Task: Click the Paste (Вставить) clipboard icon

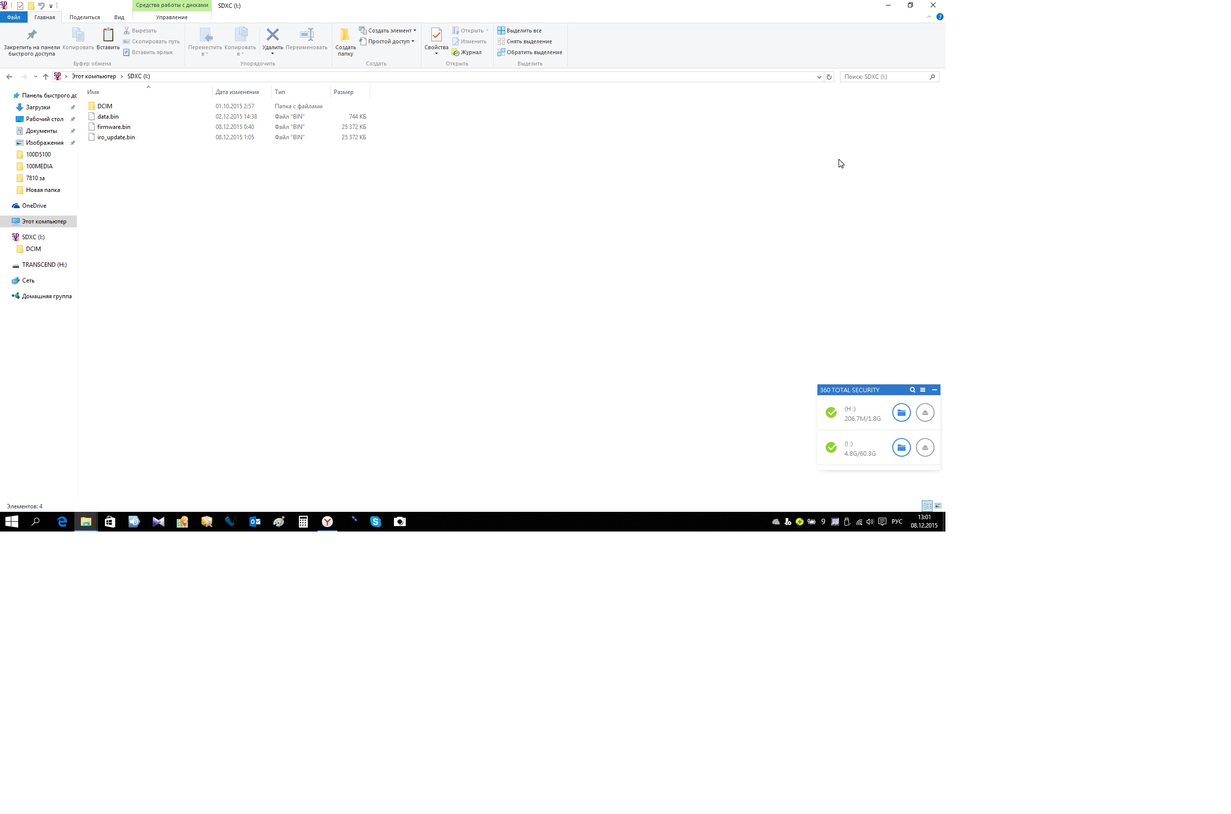Action: [108, 35]
